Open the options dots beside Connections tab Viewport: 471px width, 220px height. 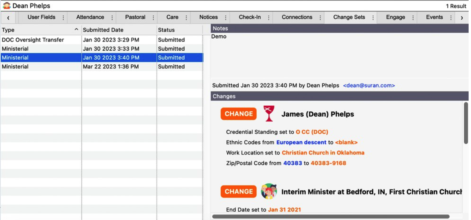click(320, 18)
